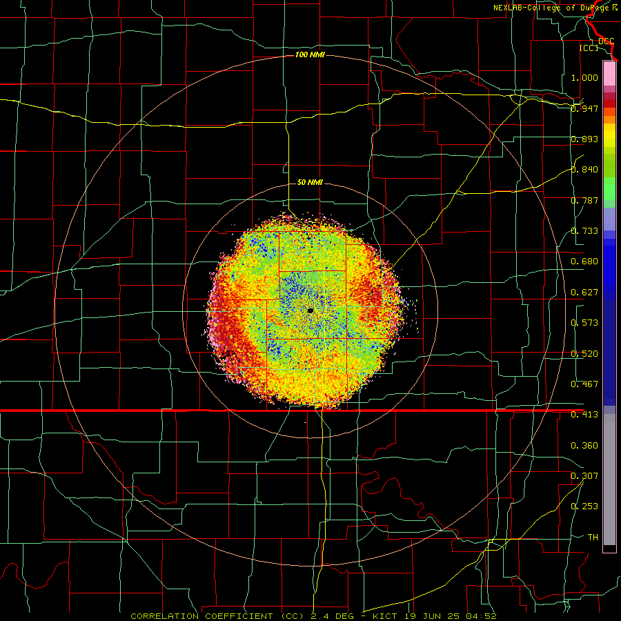Click the 0.520 scale value
The width and height of the screenshot is (621, 621).
(584, 354)
